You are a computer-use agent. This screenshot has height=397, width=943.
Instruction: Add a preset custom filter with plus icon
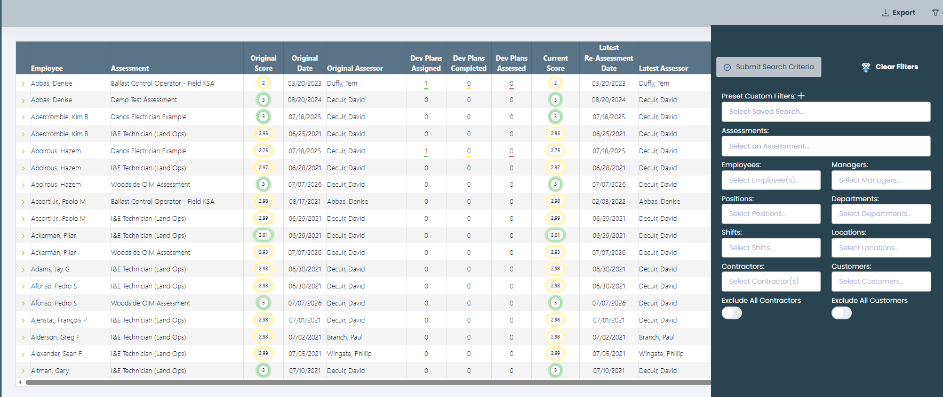[x=801, y=96]
